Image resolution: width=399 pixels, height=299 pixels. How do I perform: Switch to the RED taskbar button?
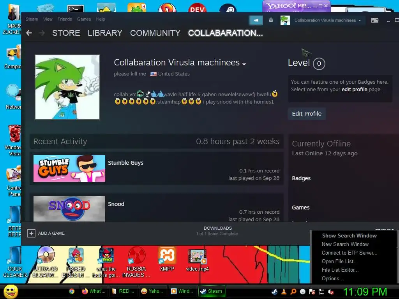click(123, 291)
